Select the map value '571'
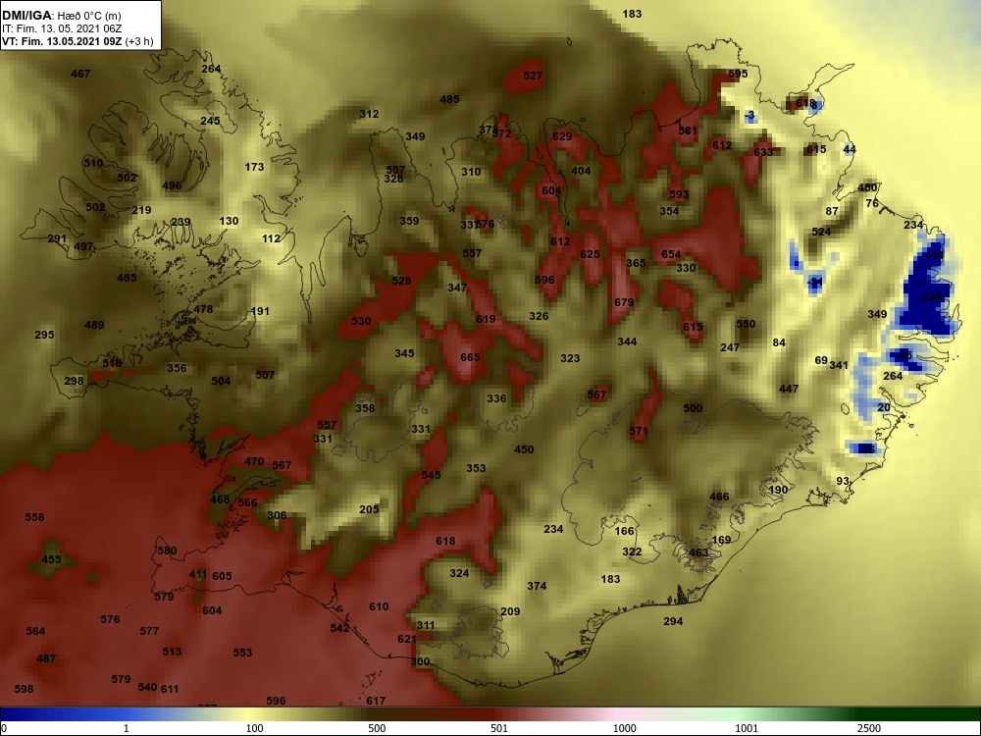The image size is (981, 736). pos(639,431)
